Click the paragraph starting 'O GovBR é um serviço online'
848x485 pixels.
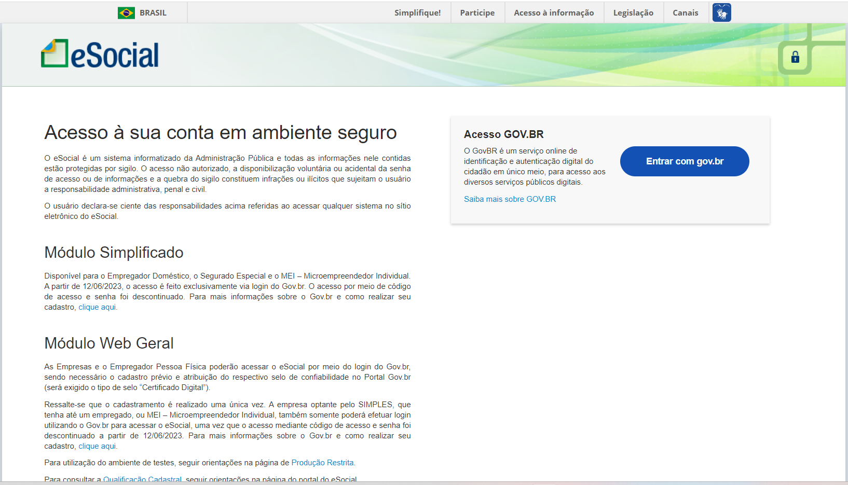click(535, 167)
